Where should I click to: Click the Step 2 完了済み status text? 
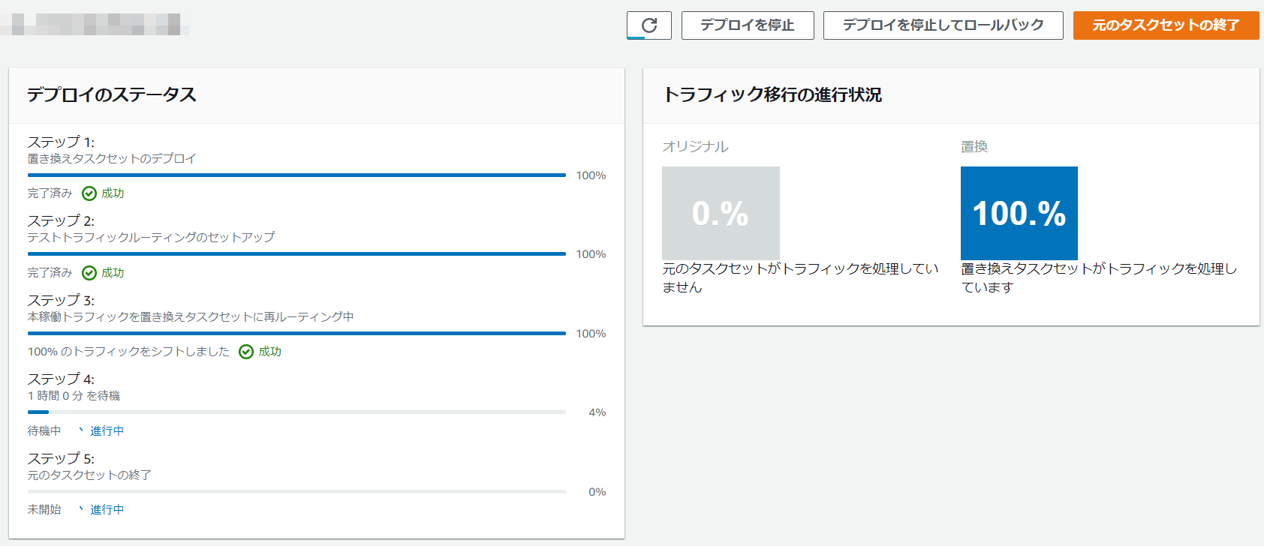point(50,273)
